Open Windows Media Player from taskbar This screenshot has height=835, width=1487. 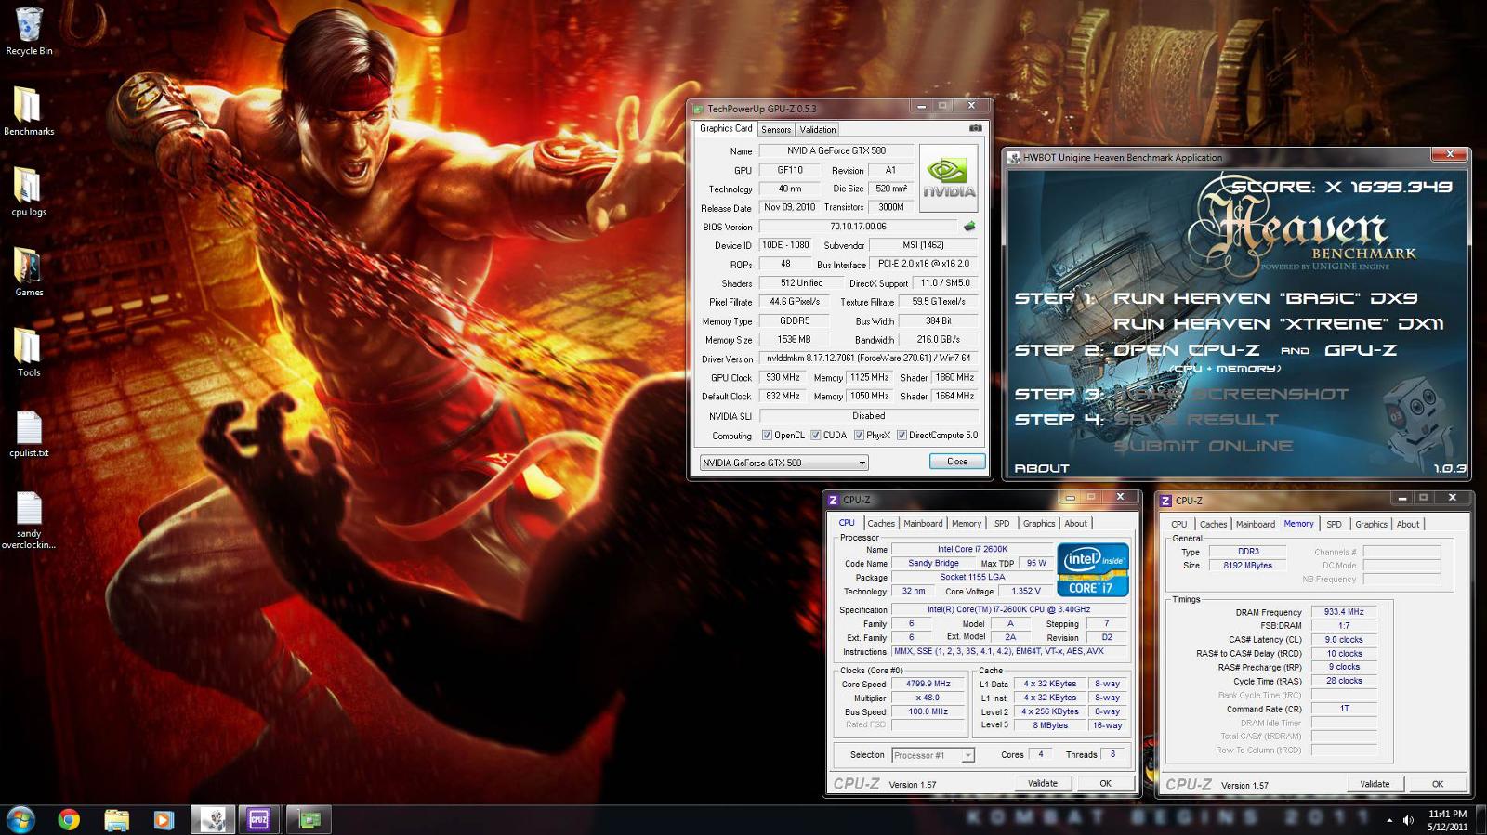[164, 819]
